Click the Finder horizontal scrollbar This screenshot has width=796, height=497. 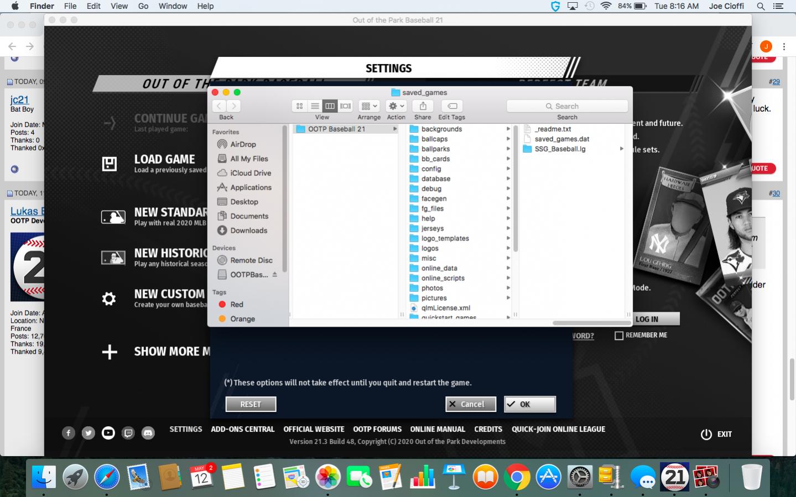point(591,323)
